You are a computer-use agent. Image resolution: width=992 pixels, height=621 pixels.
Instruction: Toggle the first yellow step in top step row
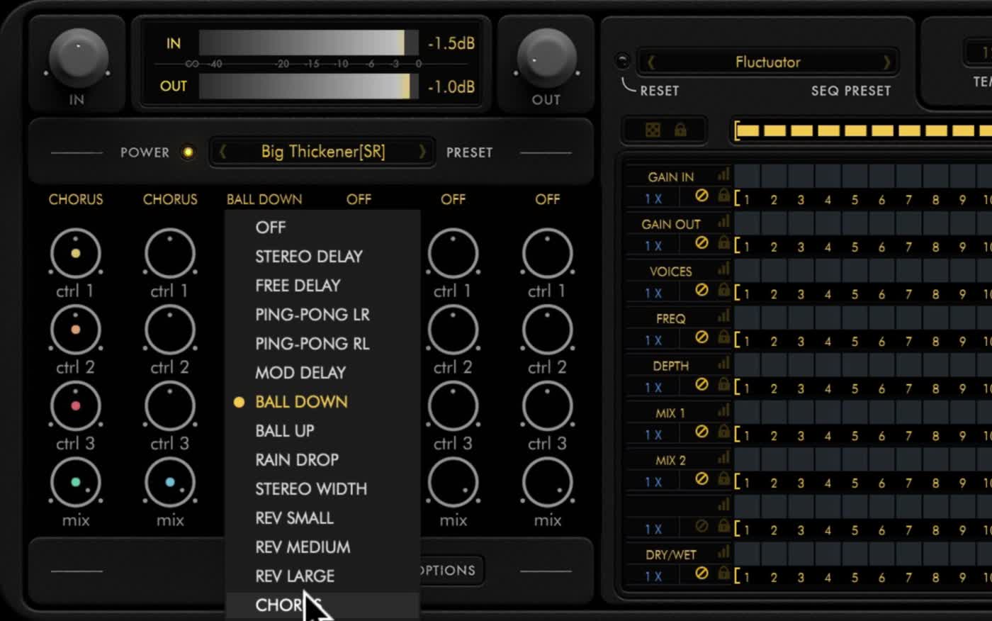click(748, 130)
